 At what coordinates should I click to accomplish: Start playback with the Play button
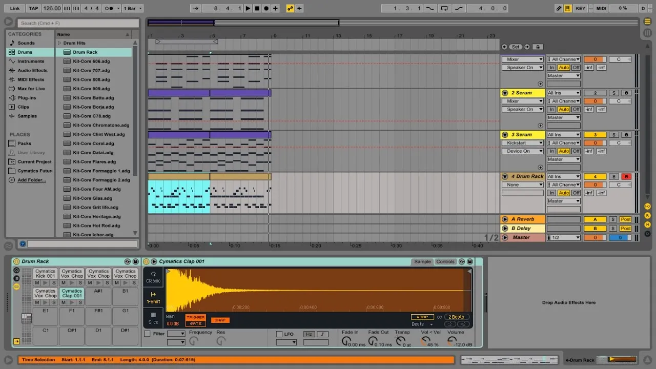click(248, 8)
